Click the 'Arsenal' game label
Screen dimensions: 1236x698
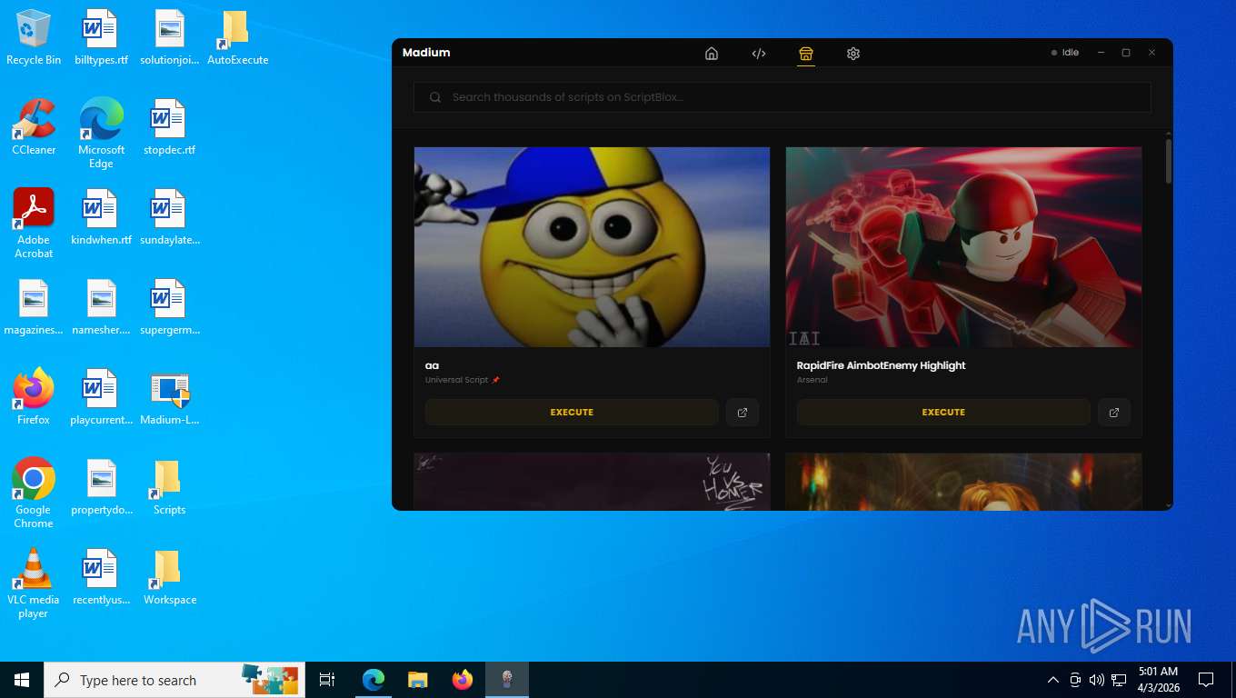click(x=812, y=380)
